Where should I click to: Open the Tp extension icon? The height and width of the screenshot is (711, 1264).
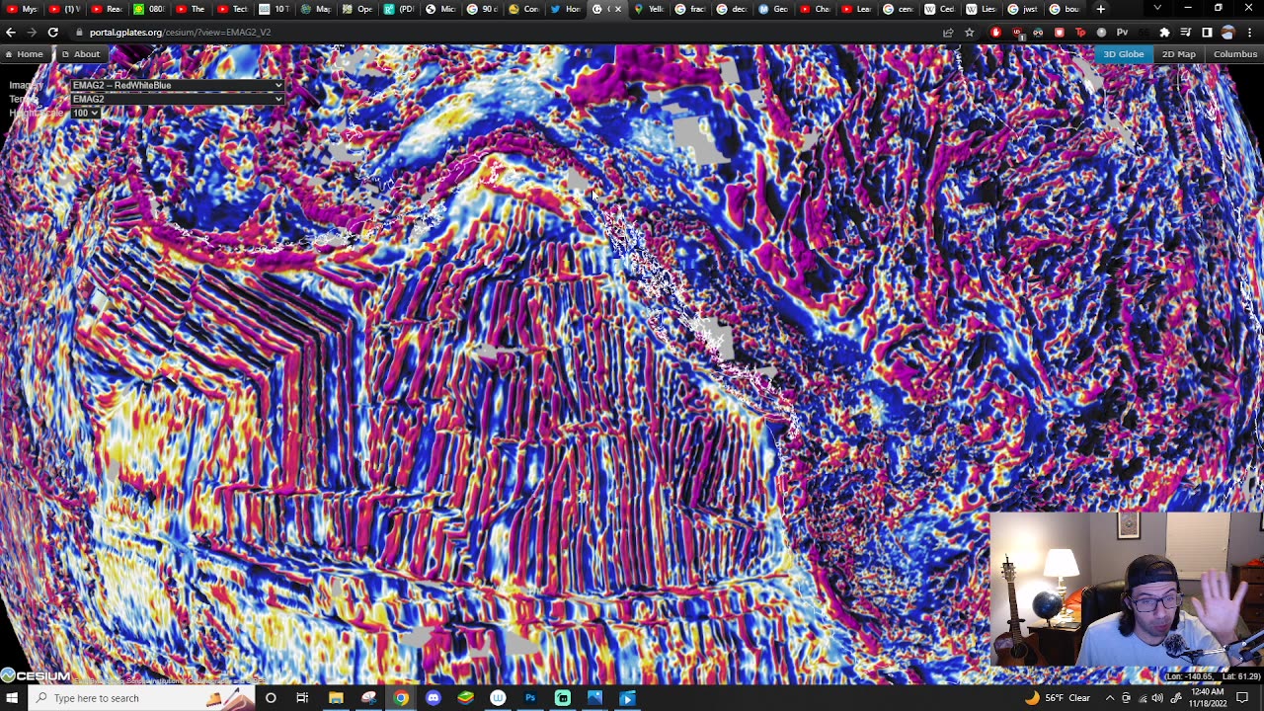pos(1080,32)
